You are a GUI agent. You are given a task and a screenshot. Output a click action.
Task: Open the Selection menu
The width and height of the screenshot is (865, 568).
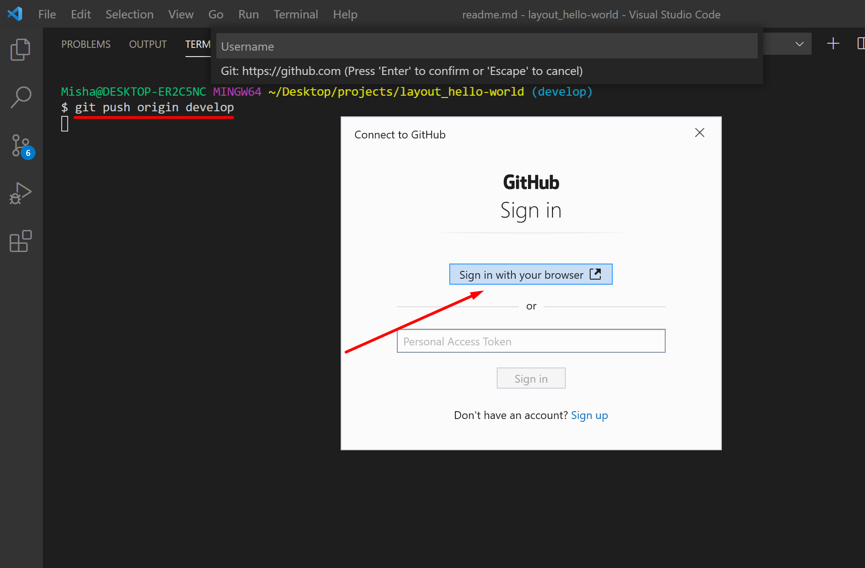point(129,14)
